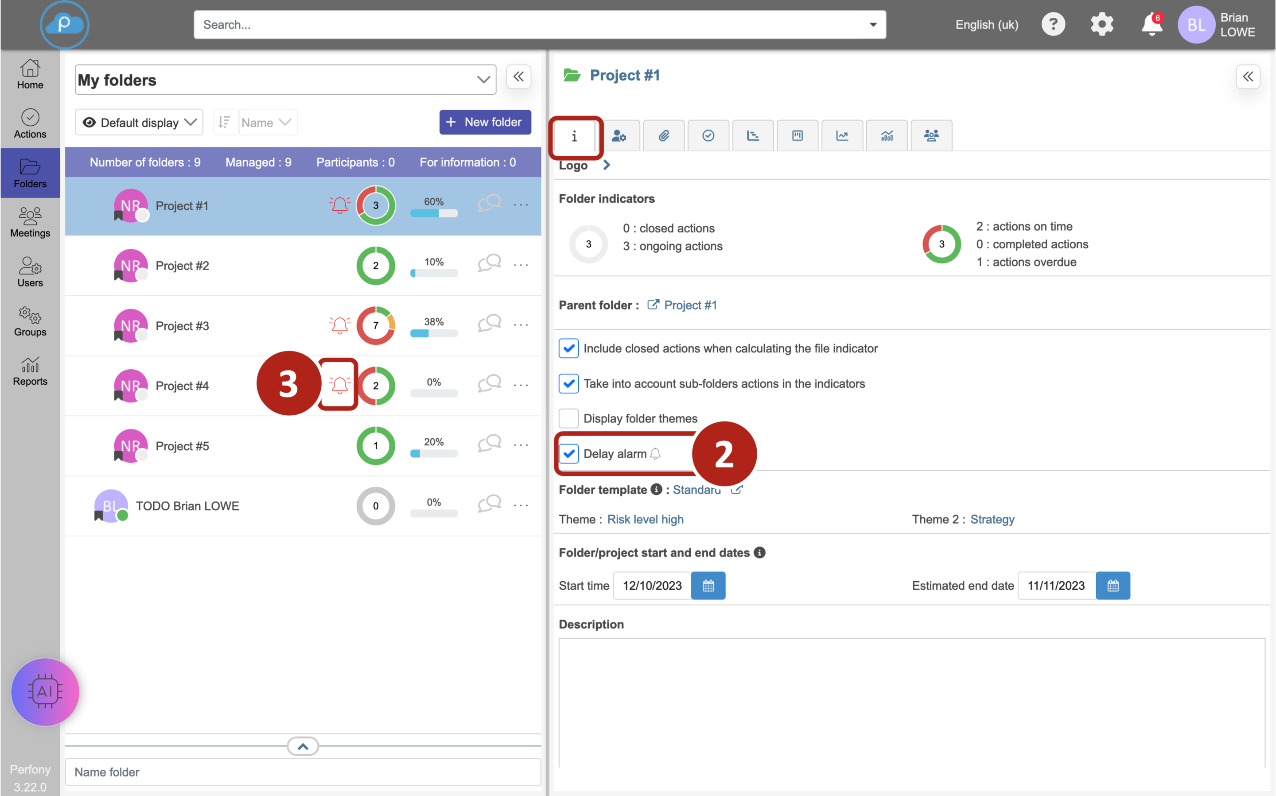Image resolution: width=1276 pixels, height=796 pixels.
Task: Click Project #3 delay alarm bell
Action: pos(339,325)
